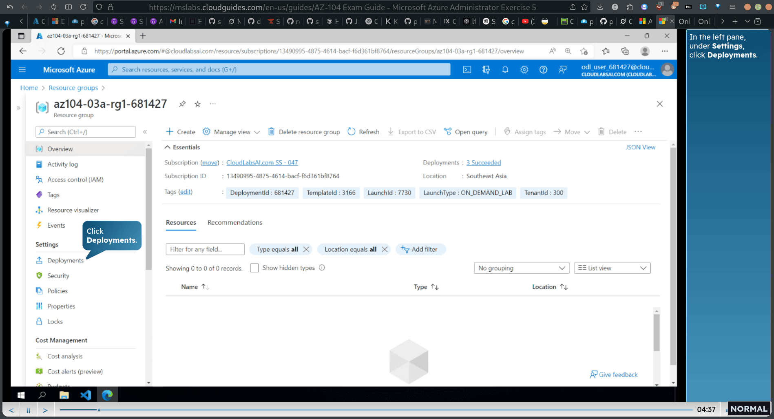Open File Explorer on taskbar
Screen dimensions: 774x419
pos(64,395)
